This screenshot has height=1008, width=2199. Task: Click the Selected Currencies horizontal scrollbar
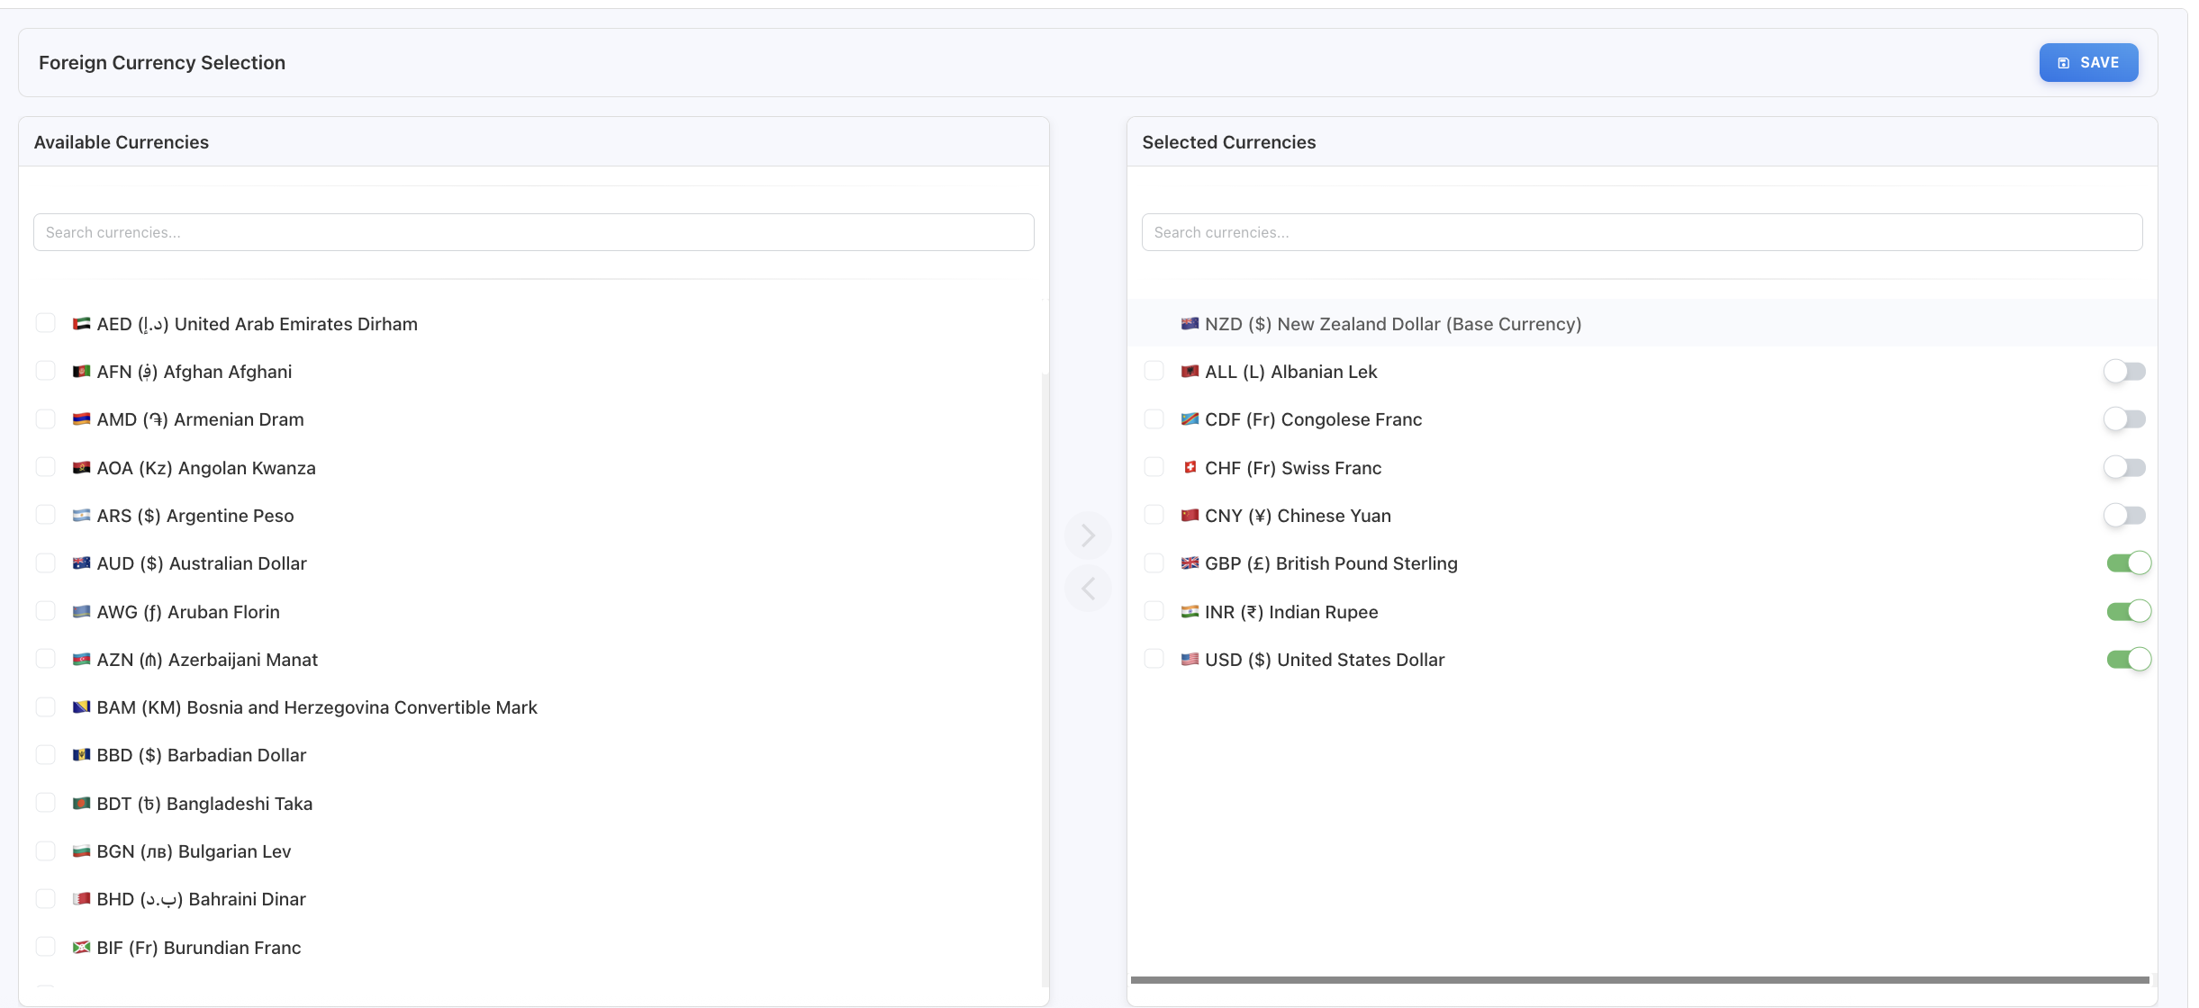click(x=1639, y=980)
